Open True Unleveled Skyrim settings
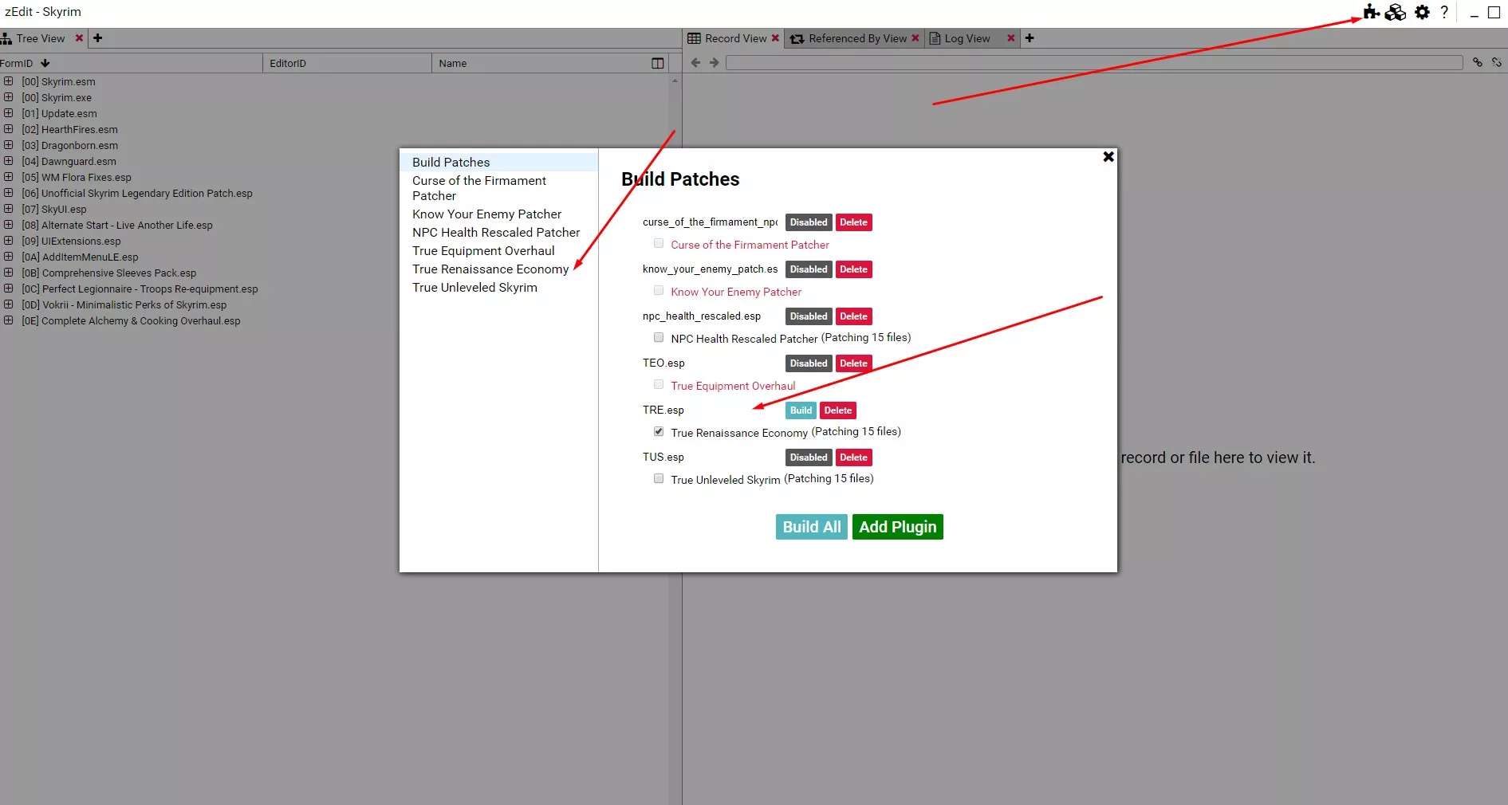The image size is (1508, 805). point(498,287)
